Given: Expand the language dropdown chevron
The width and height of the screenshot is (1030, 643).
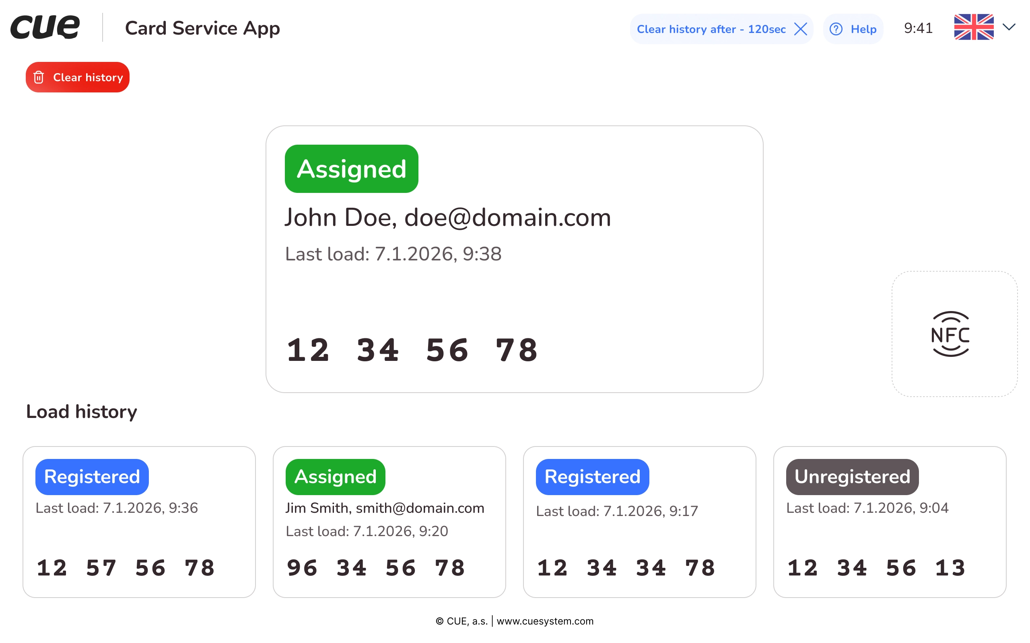Looking at the screenshot, I should 1009,27.
